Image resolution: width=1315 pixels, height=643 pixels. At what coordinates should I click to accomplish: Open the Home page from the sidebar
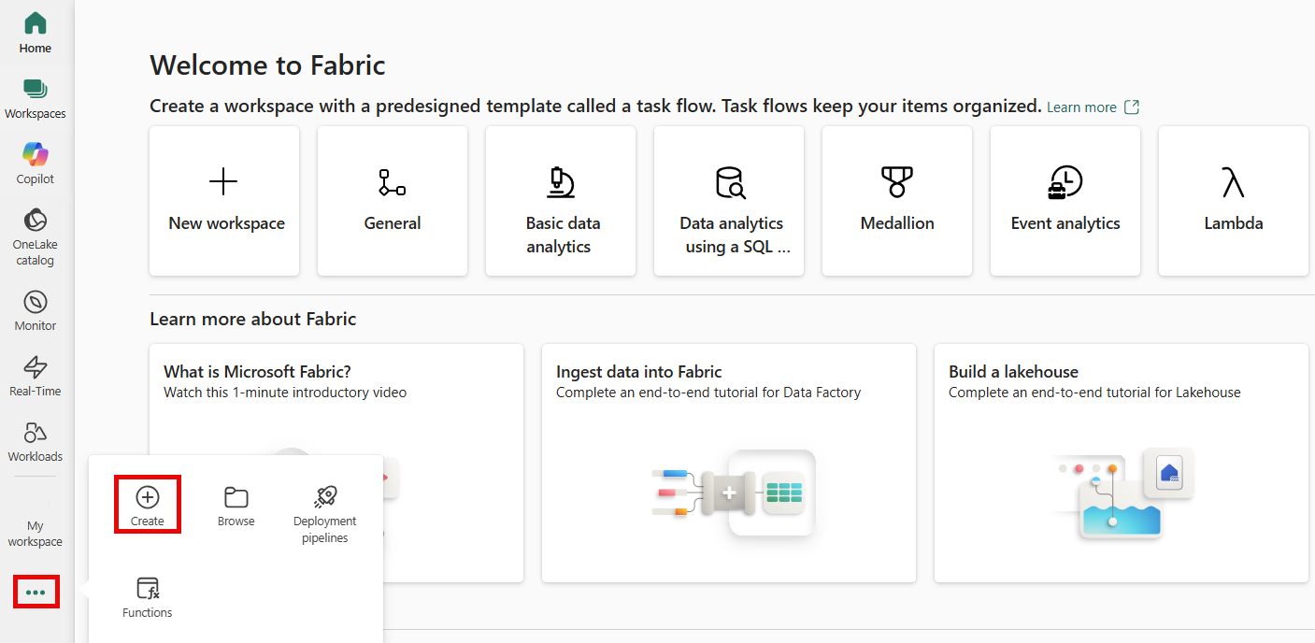coord(35,29)
